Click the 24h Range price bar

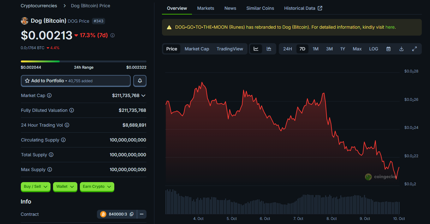[83, 61]
